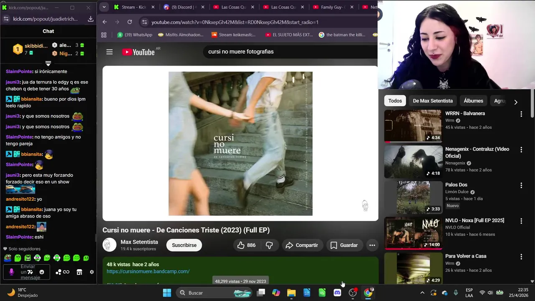Open the YouTube hamburger guide menu

110,52
